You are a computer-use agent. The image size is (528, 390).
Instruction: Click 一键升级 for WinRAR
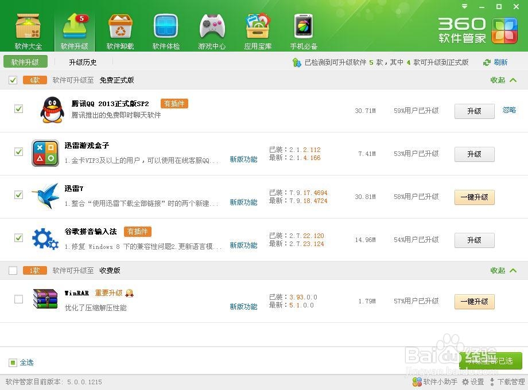coord(475,302)
